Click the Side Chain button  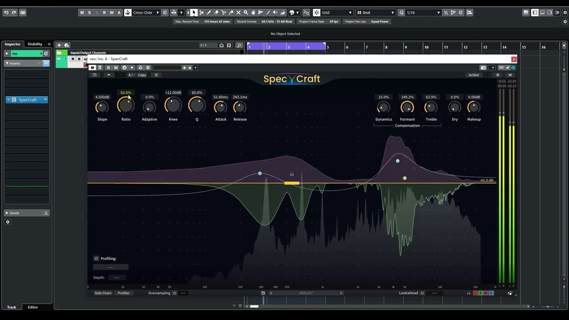(x=103, y=293)
